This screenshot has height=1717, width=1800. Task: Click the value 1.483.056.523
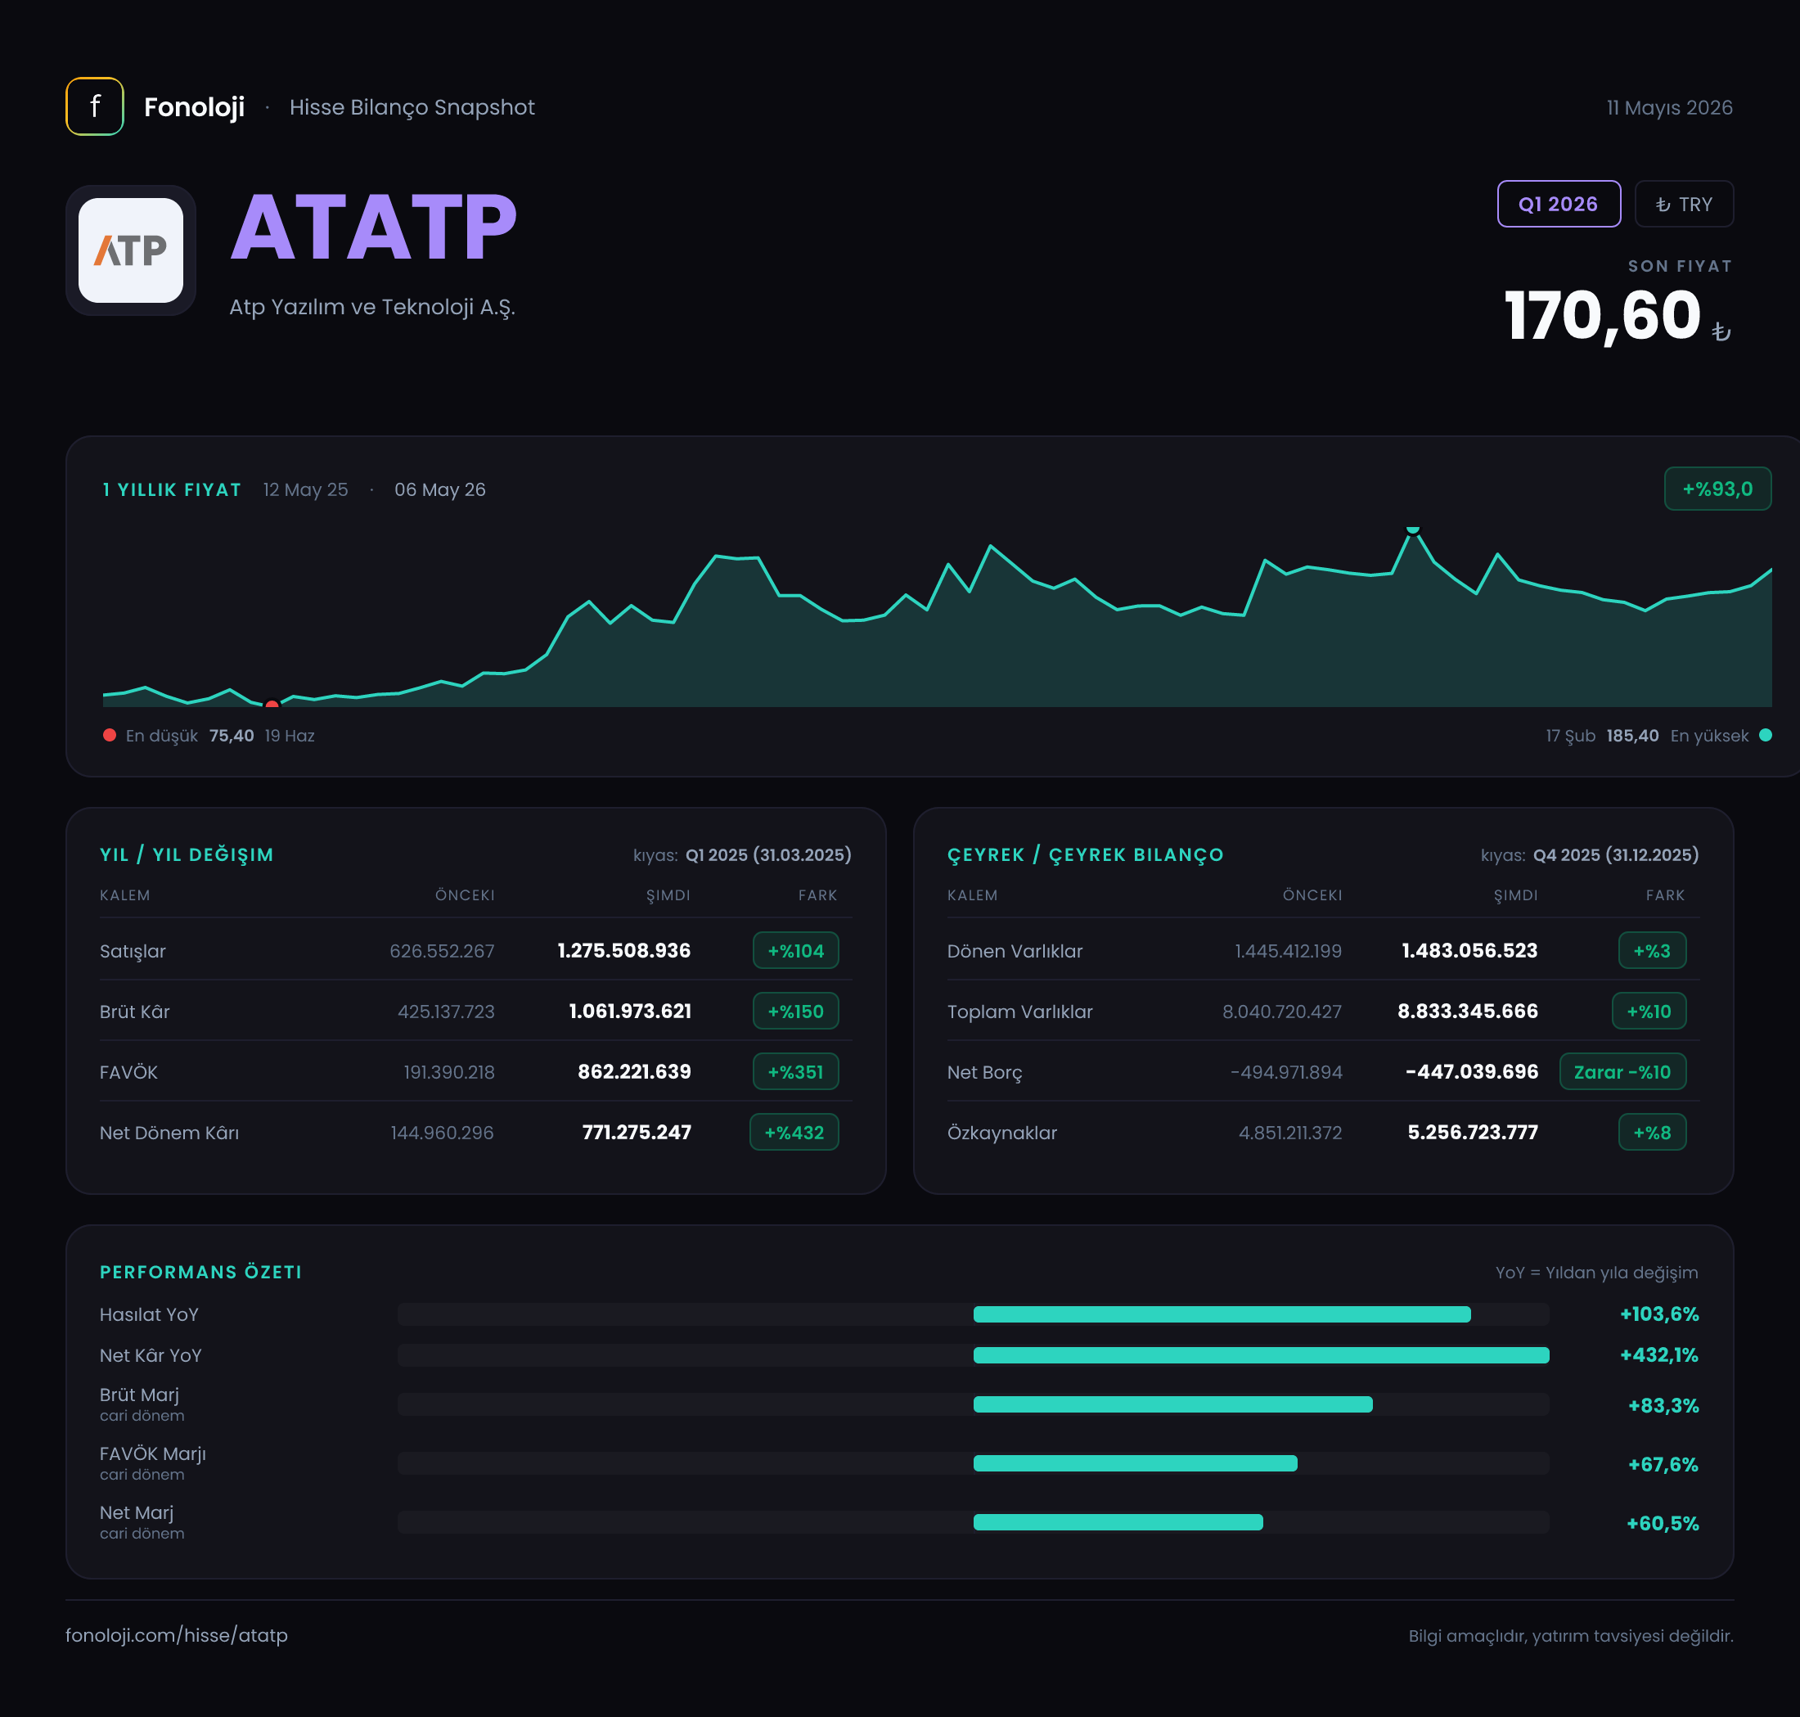[x=1469, y=950]
